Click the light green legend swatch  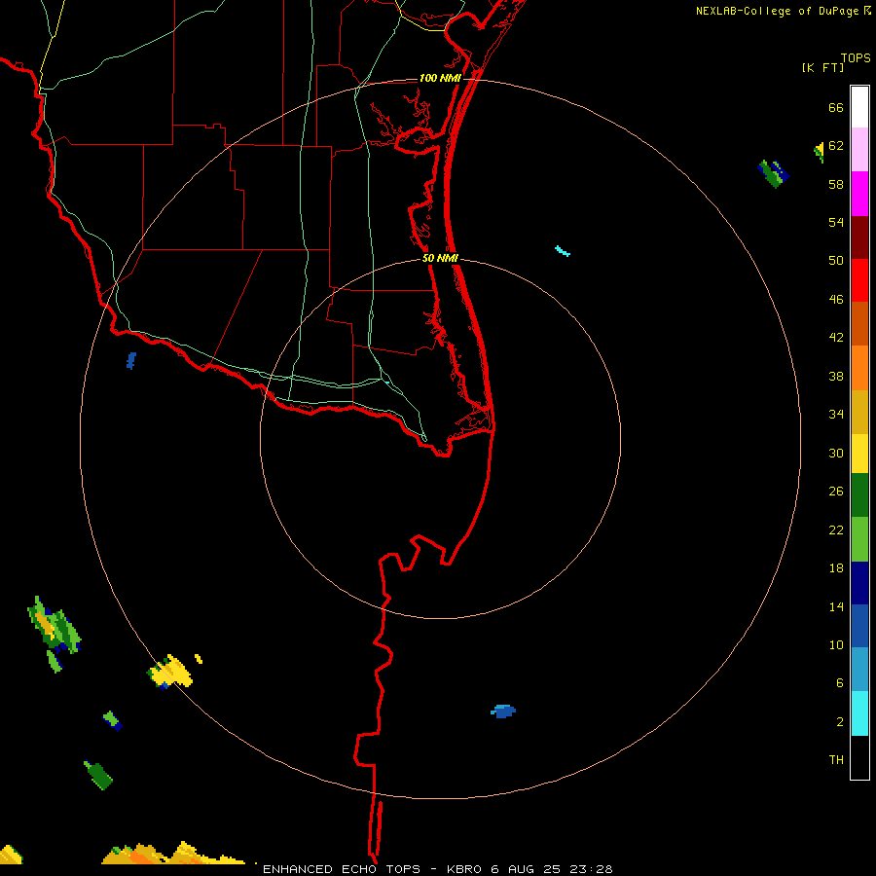point(859,539)
